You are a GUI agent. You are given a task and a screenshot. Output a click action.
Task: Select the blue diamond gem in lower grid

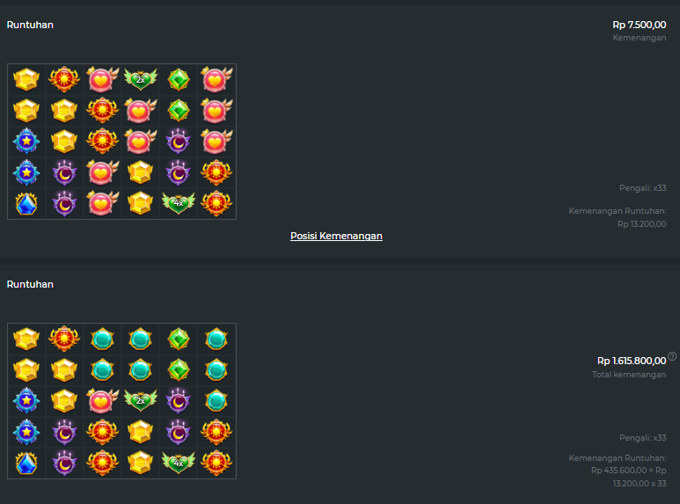[x=26, y=464]
